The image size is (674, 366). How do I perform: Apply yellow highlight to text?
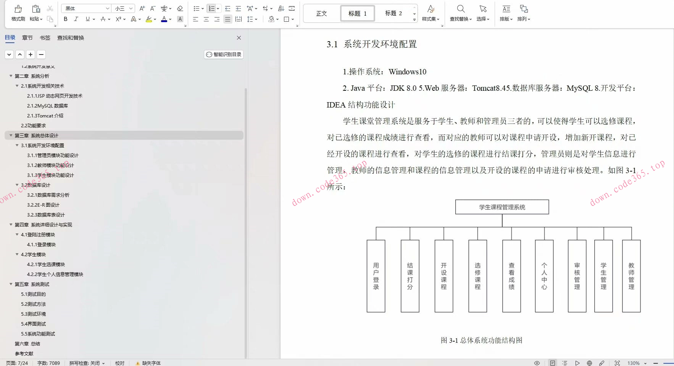point(149,19)
